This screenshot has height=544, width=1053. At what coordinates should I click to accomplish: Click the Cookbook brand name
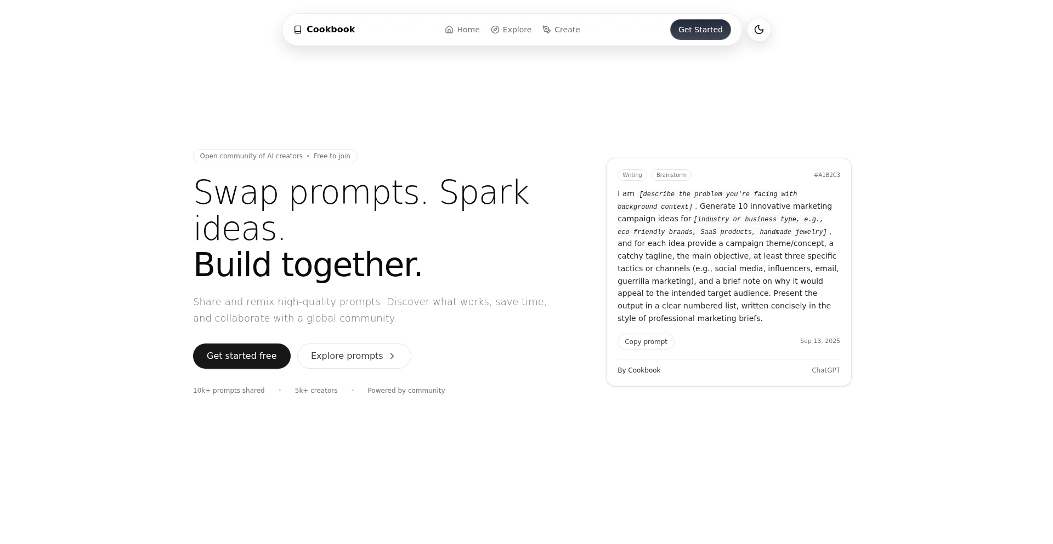click(x=331, y=30)
